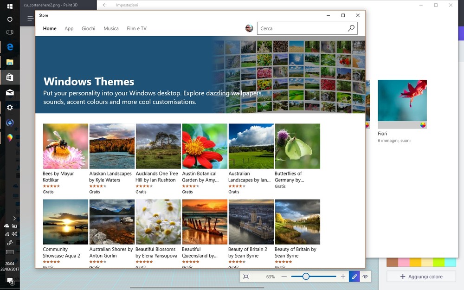464x290 pixels.
Task: Open the Australian Landscapes theme thumbnail
Action: [251, 146]
